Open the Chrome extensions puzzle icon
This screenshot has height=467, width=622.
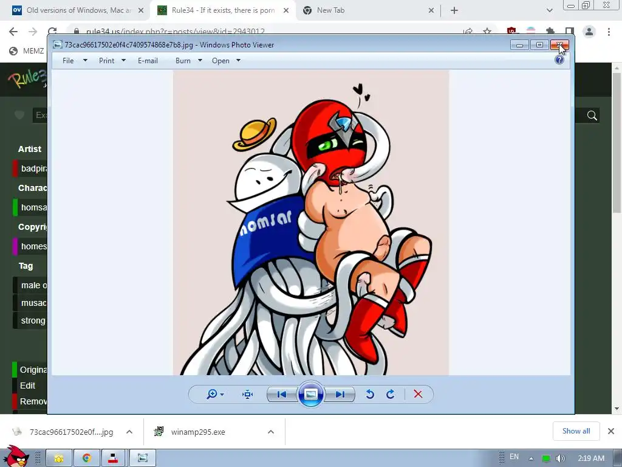coord(550,31)
